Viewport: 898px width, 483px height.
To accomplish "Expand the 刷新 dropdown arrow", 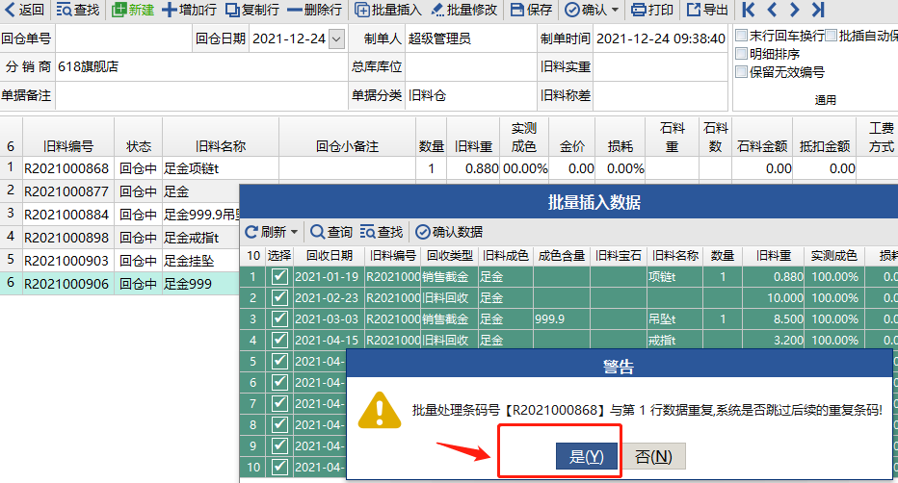I will 295,232.
